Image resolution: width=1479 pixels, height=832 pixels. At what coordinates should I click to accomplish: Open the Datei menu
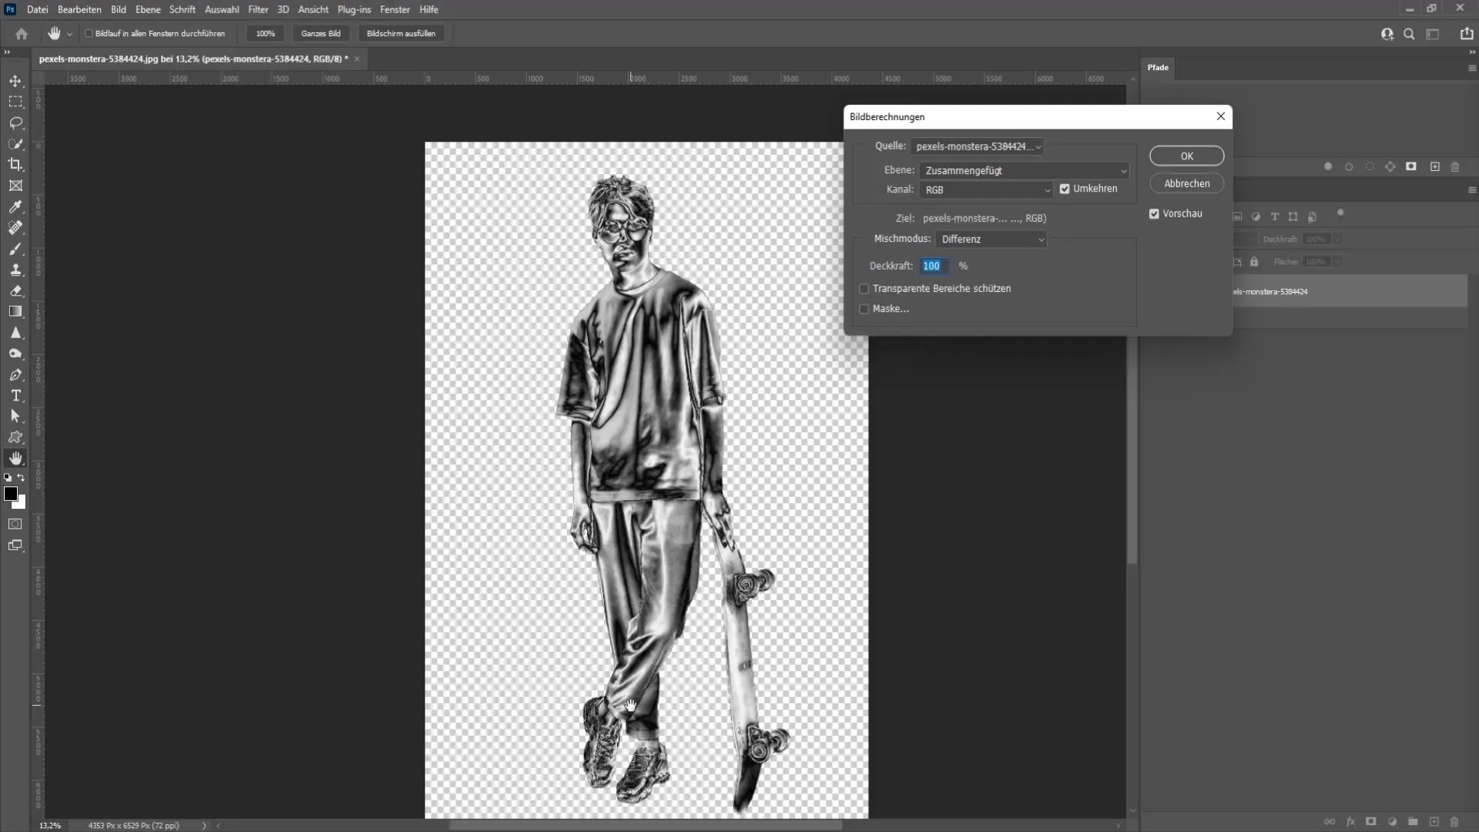(x=37, y=9)
